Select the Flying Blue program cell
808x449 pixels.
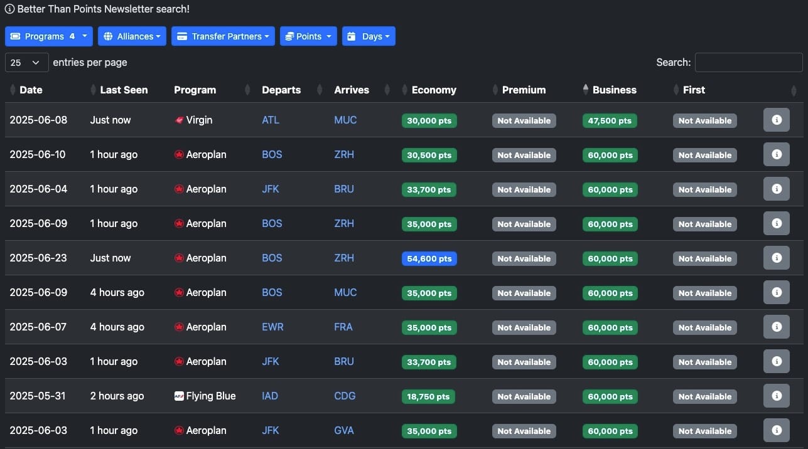[x=205, y=396]
